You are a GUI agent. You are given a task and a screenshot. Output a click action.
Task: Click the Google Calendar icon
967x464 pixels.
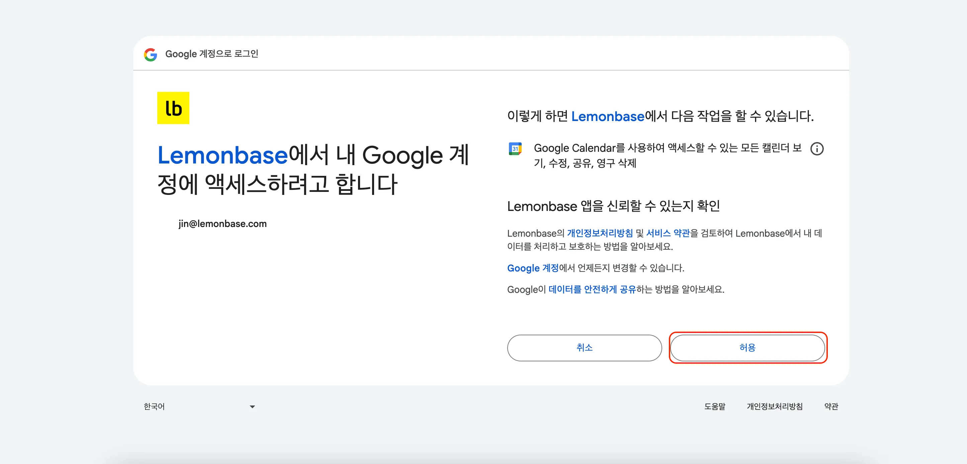(515, 148)
